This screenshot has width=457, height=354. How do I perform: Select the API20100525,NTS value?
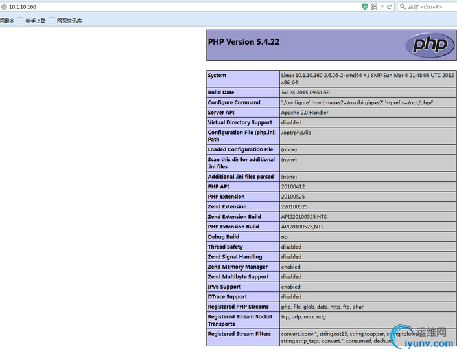tap(302, 227)
